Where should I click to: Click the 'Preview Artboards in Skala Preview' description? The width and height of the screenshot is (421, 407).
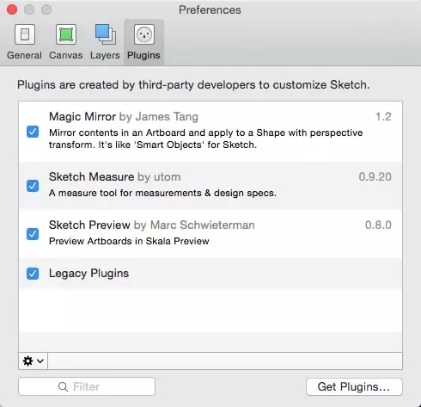[x=129, y=241]
